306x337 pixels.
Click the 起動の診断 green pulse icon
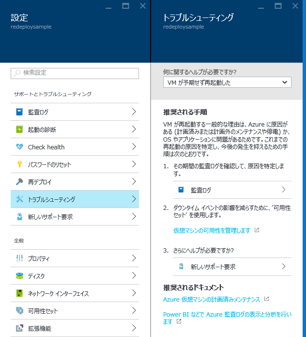[19, 129]
